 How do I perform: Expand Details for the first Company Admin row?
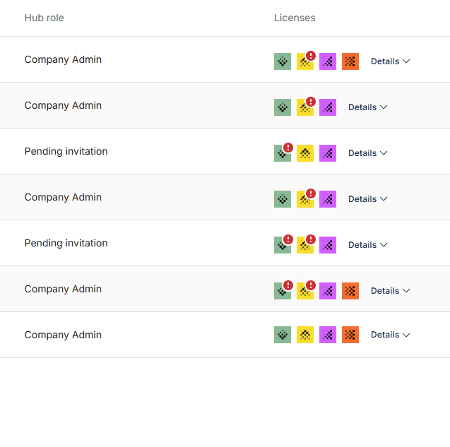(390, 61)
